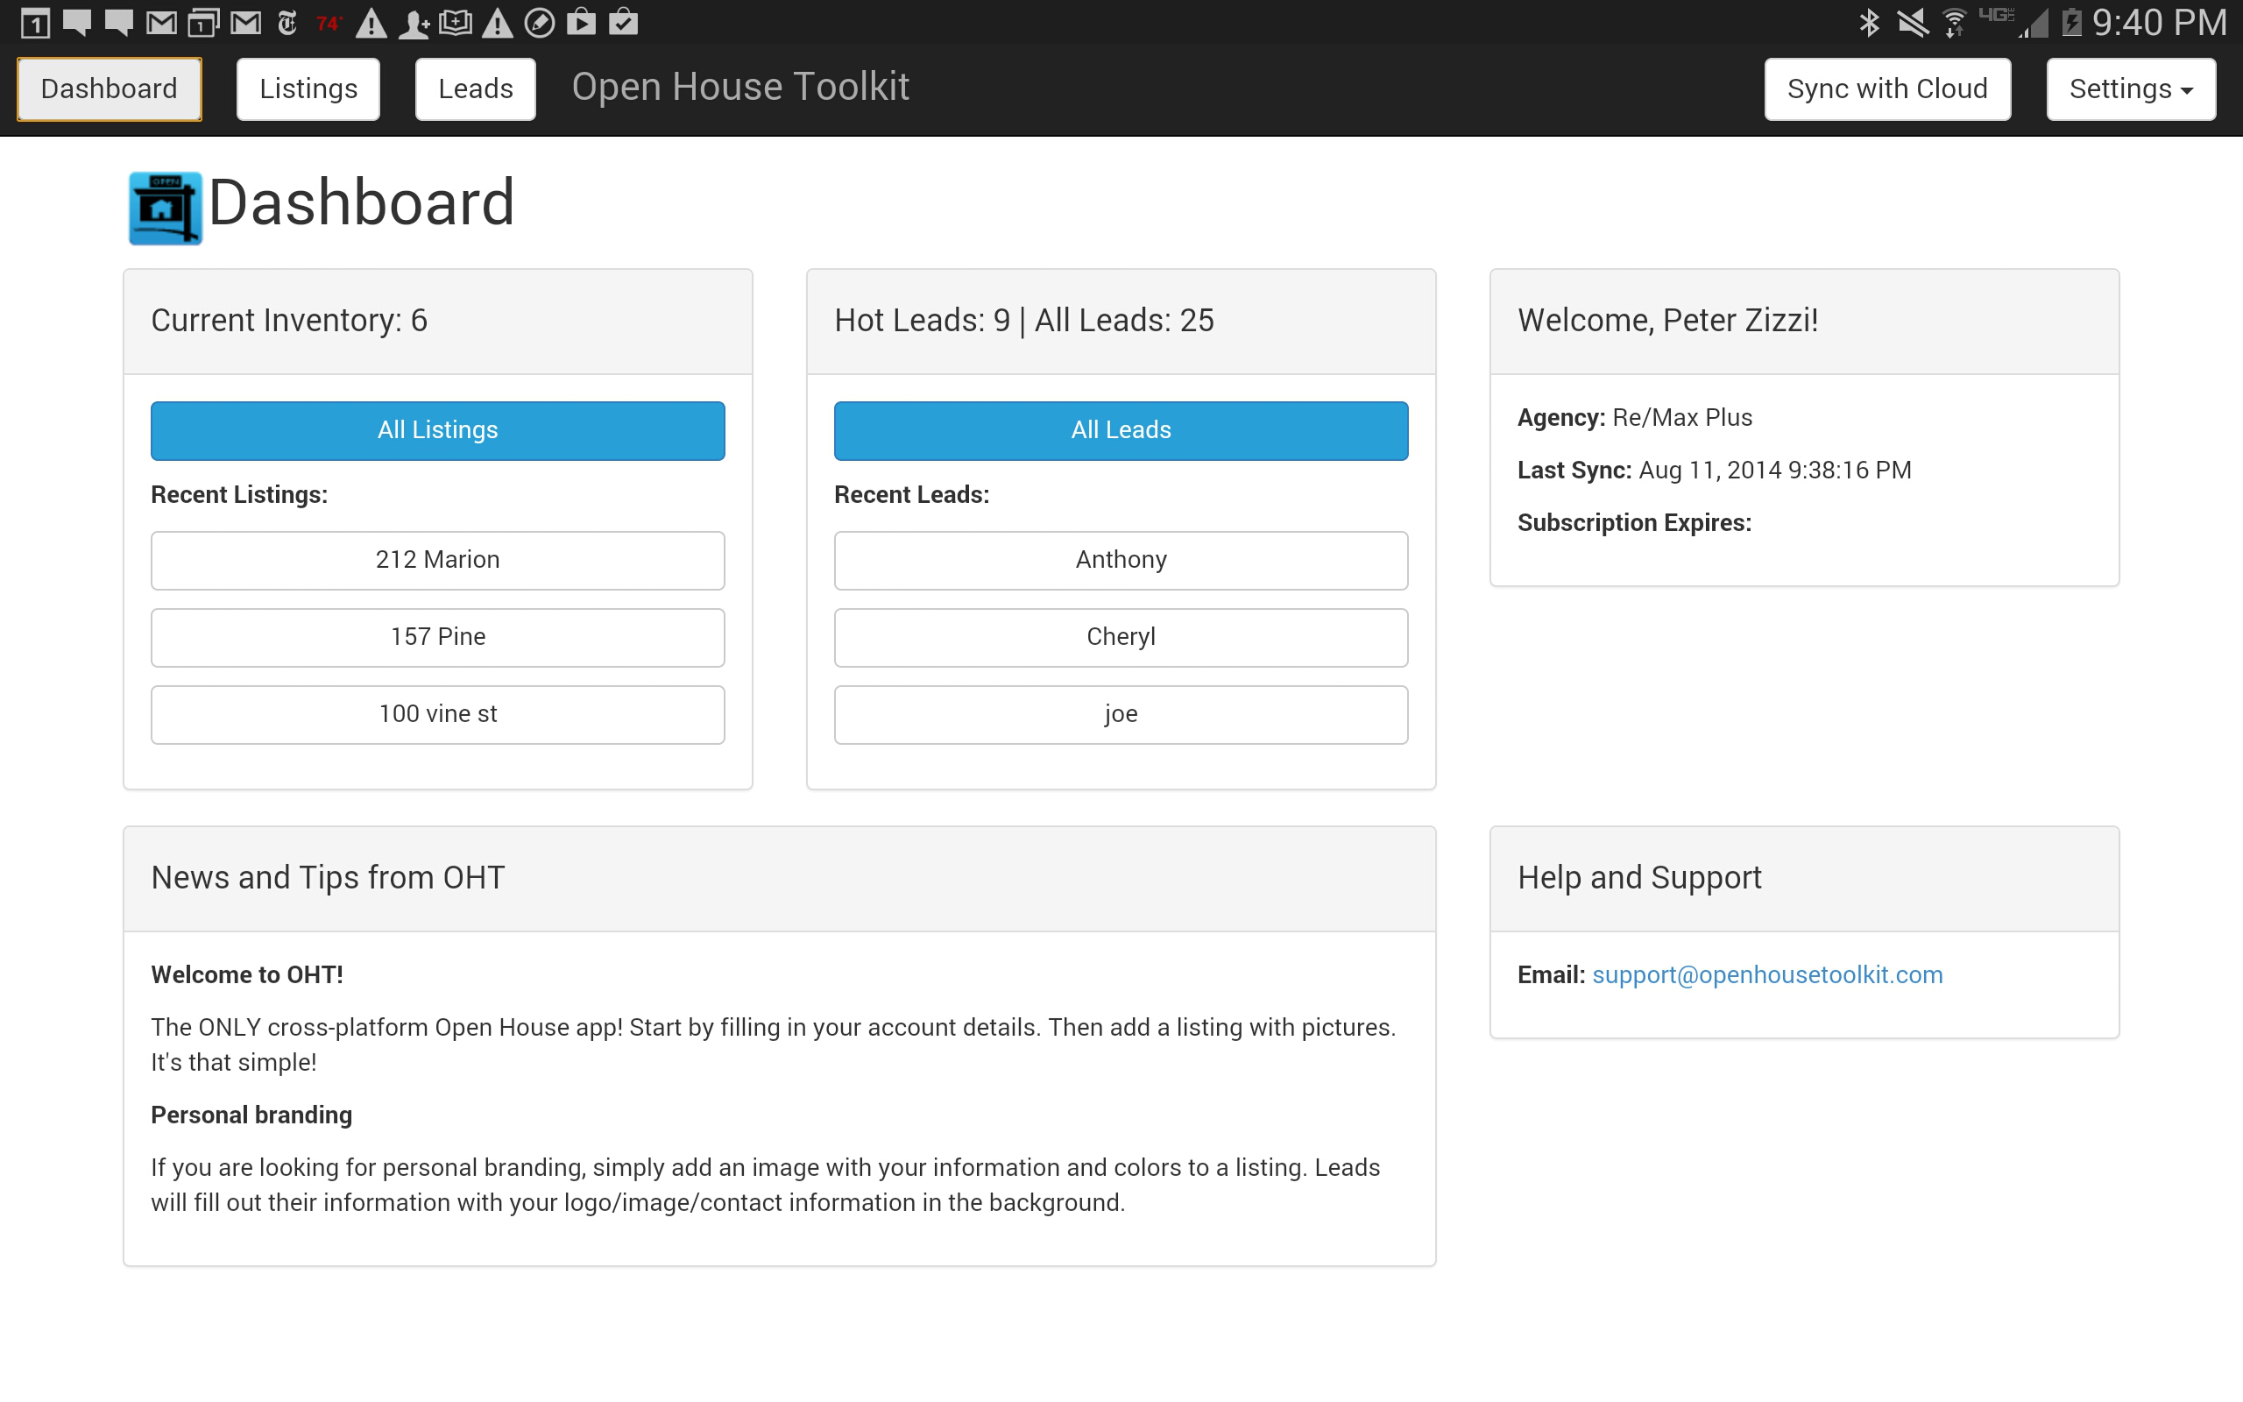Tap the 74° weather notification icon
2243x1402 pixels.
click(x=328, y=22)
